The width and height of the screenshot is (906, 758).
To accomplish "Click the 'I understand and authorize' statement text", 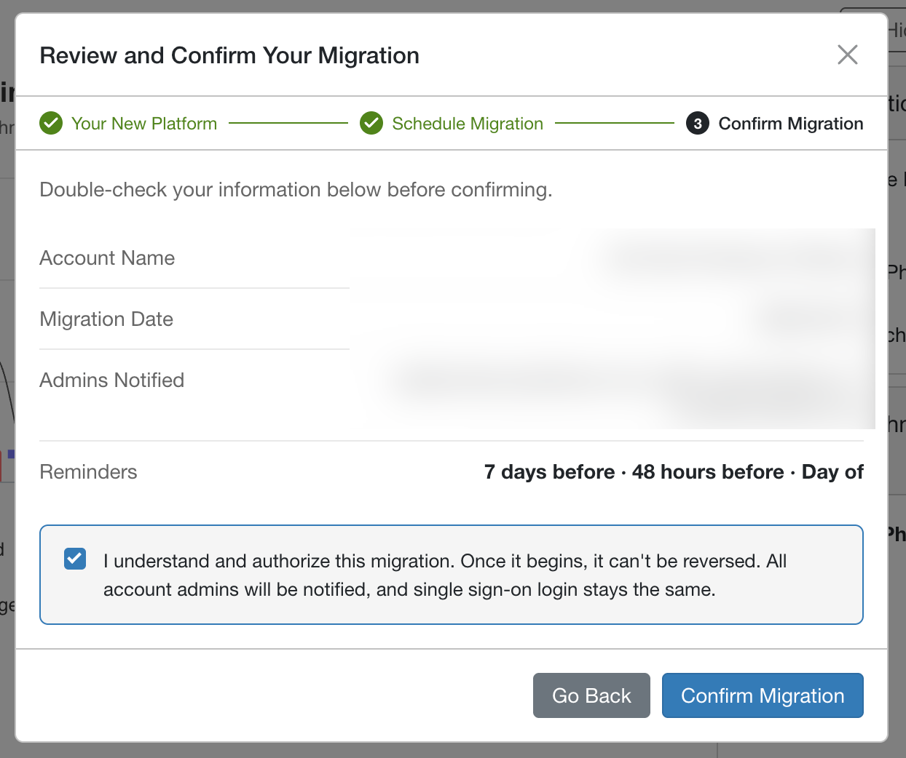I will (445, 575).
